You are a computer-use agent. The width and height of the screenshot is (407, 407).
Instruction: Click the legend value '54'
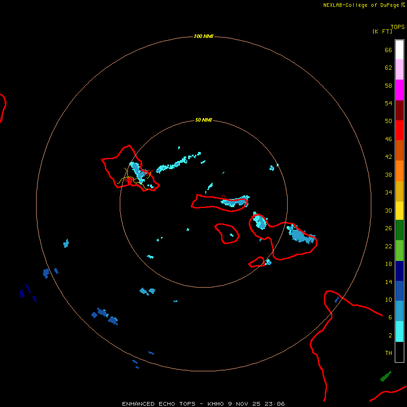388,103
